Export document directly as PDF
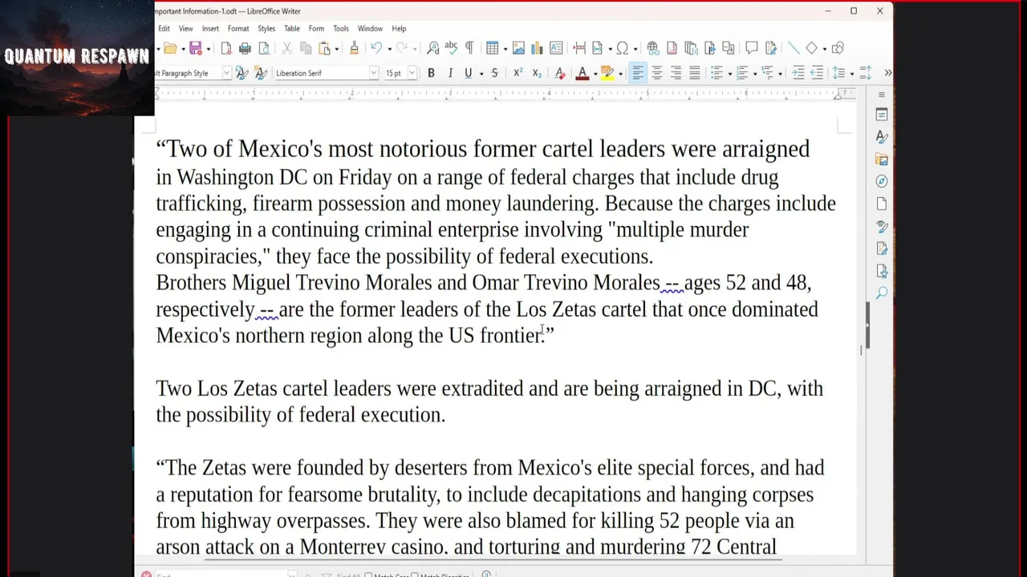The image size is (1027, 577). (226, 48)
